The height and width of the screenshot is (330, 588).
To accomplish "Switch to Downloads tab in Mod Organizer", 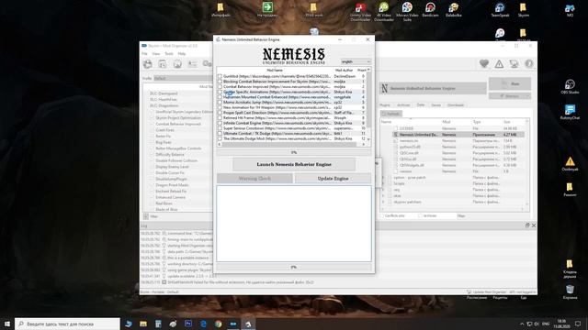I will click(x=456, y=105).
